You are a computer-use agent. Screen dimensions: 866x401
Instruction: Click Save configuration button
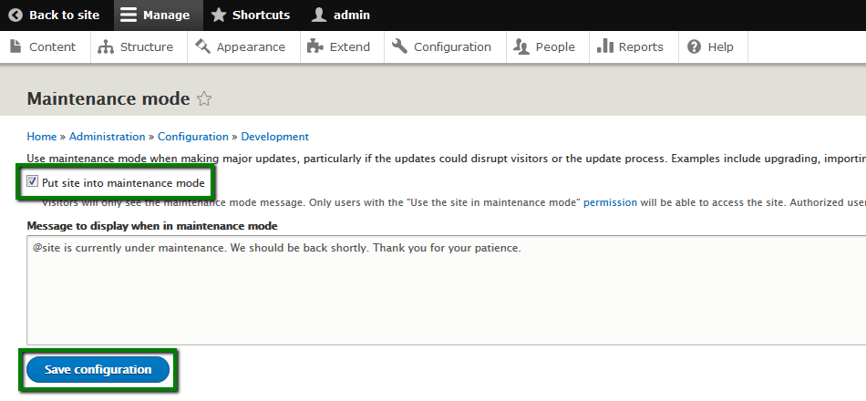(98, 369)
